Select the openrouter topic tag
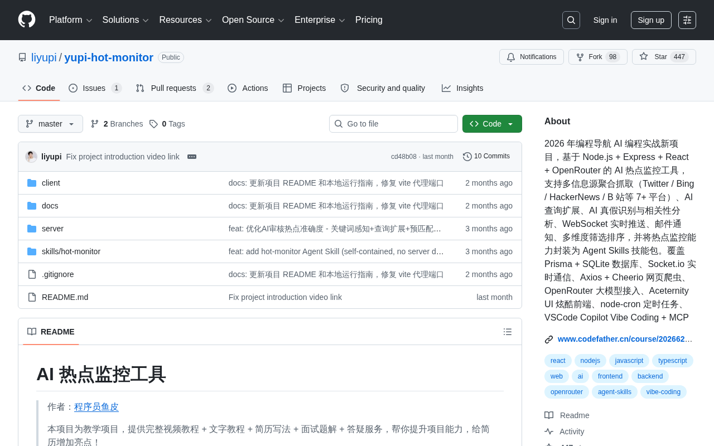This screenshot has height=446, width=714. [x=567, y=392]
